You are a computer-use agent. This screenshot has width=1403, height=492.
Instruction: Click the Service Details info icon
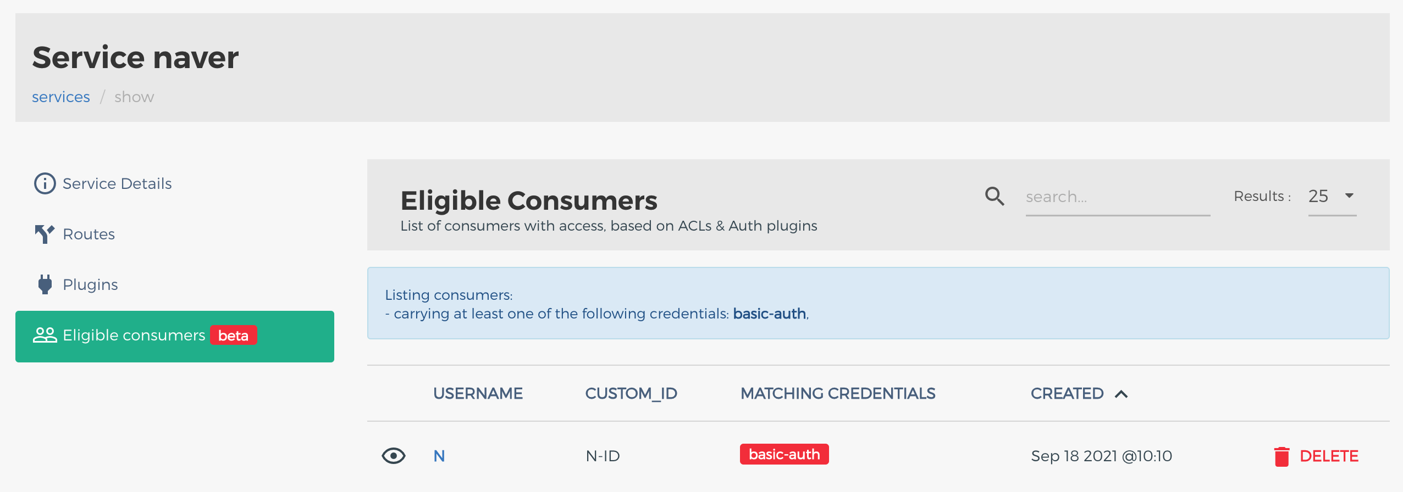point(45,183)
